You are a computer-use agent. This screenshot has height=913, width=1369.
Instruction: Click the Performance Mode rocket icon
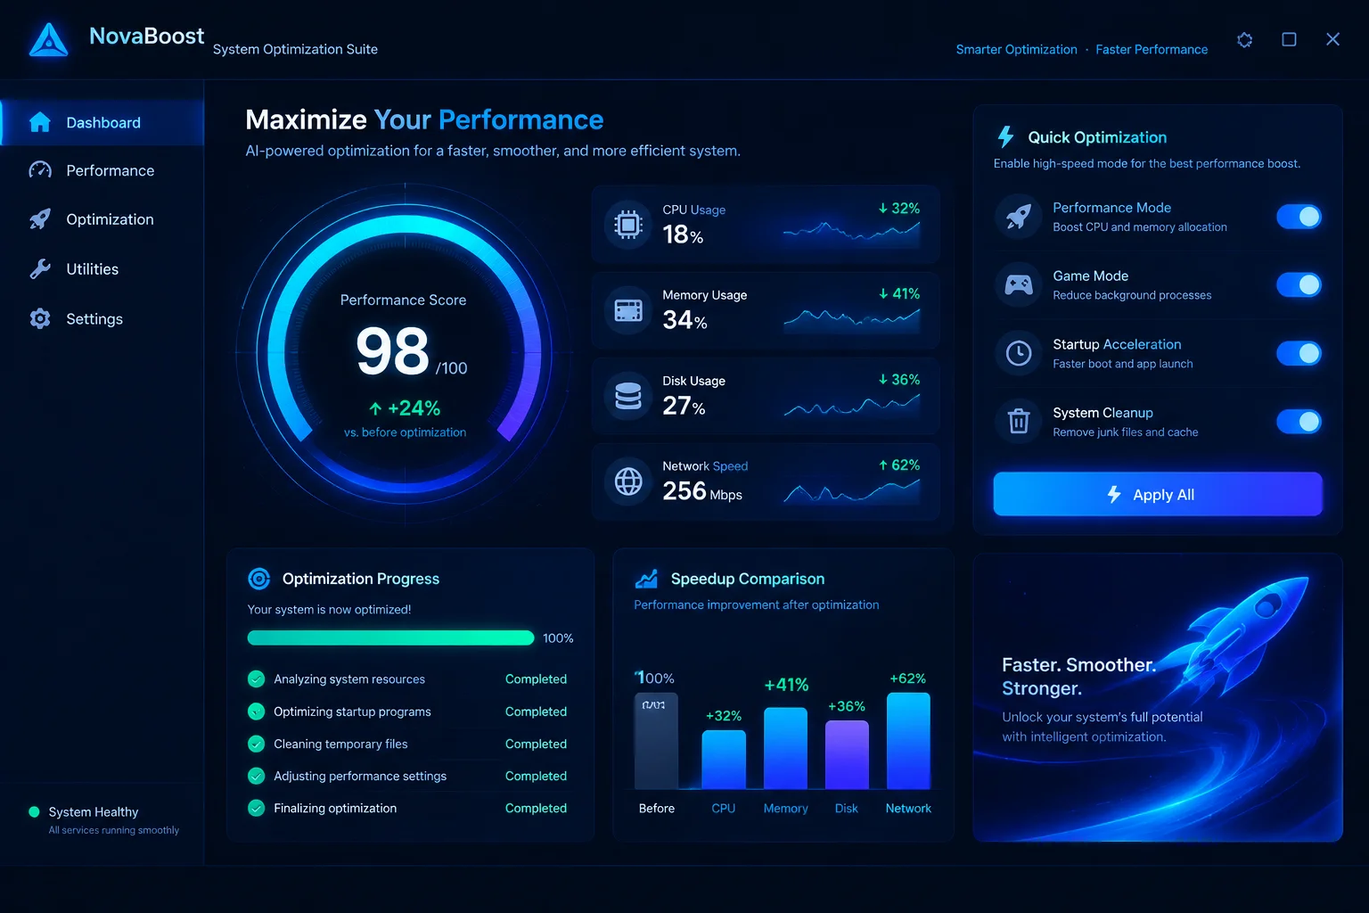(1018, 216)
